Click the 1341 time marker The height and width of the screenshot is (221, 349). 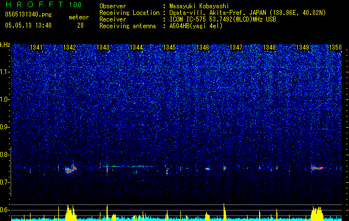pos(36,48)
